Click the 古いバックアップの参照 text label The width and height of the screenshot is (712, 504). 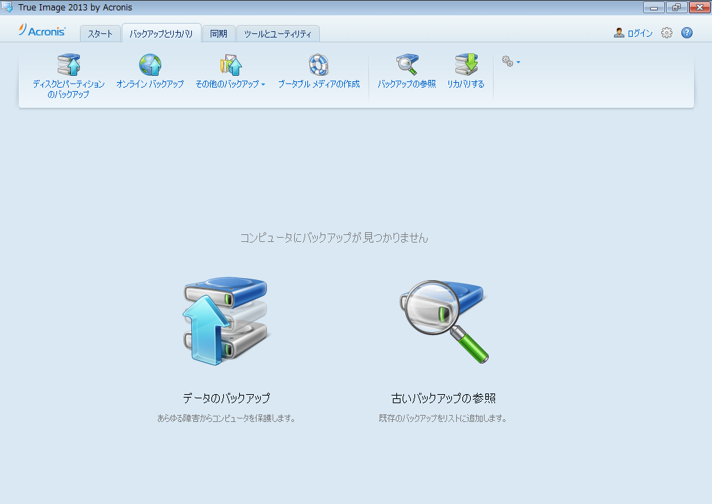click(x=444, y=398)
